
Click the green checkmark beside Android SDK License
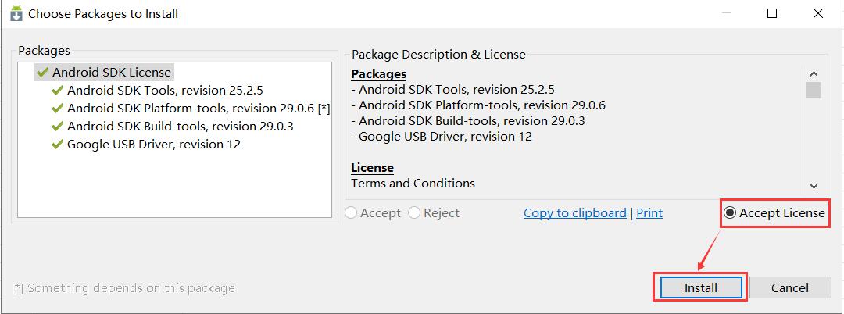tap(42, 72)
